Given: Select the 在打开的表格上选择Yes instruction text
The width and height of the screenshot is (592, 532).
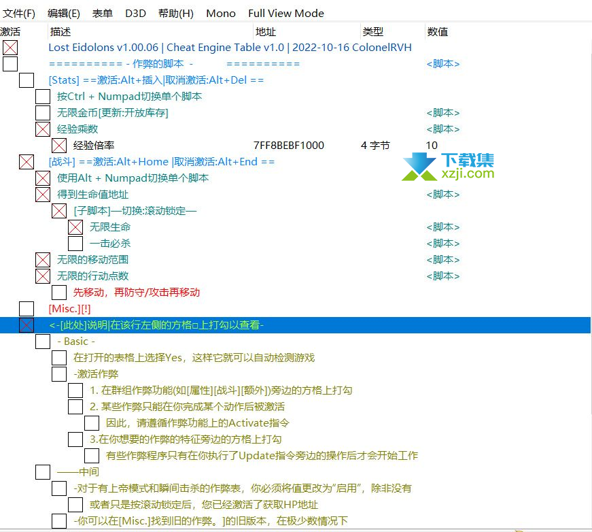Looking at the screenshot, I should 194,358.
